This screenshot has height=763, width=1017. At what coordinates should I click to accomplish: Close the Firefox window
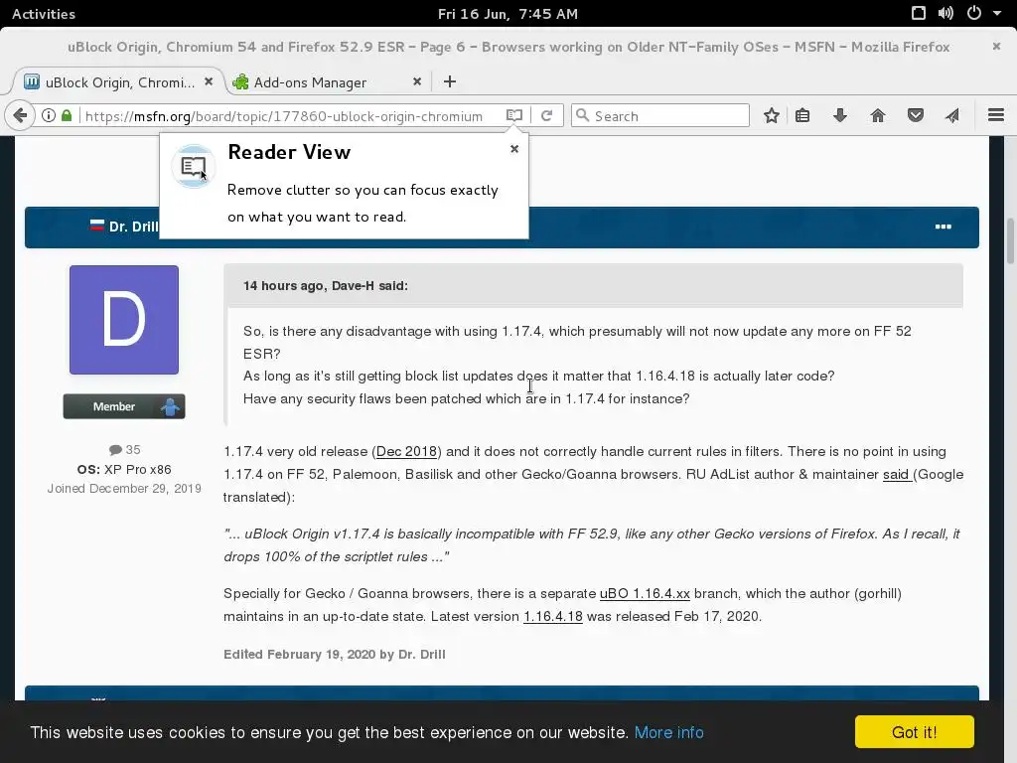(996, 46)
